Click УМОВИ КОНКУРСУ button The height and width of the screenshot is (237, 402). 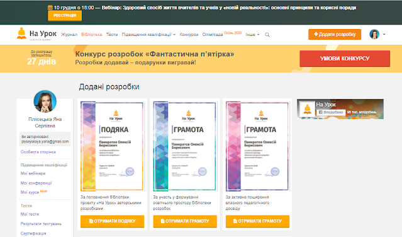click(345, 59)
